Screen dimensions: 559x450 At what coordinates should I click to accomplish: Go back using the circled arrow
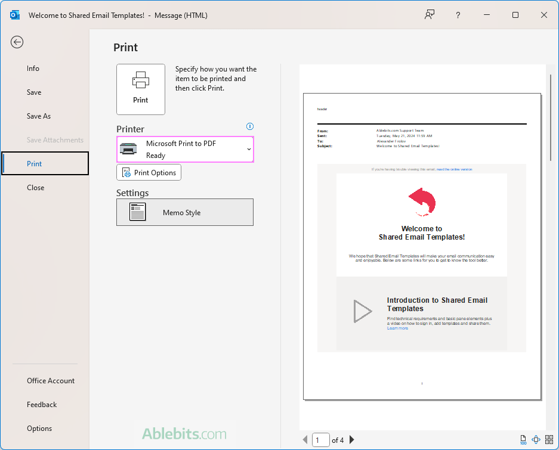pos(17,42)
